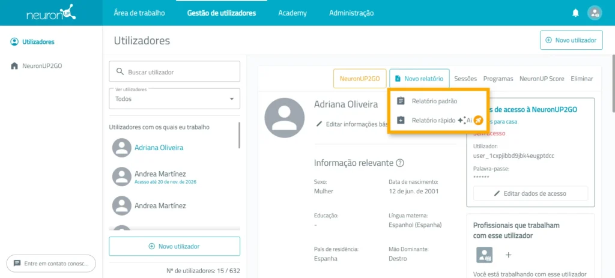Click Novo utilizador below the user list
This screenshot has height=278, width=615.
pyautogui.click(x=175, y=246)
